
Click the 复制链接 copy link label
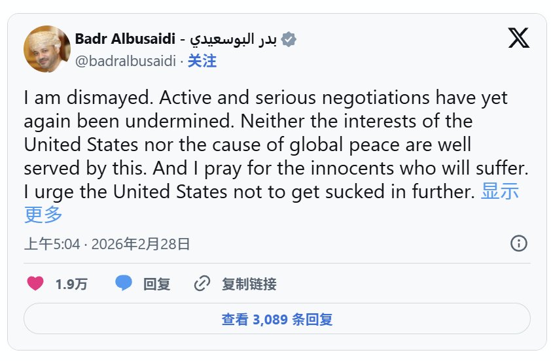point(249,284)
